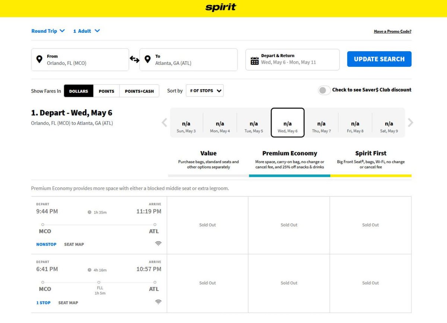The image size is (447, 323).
Task: Open the calendar icon for dates
Action: click(x=254, y=61)
